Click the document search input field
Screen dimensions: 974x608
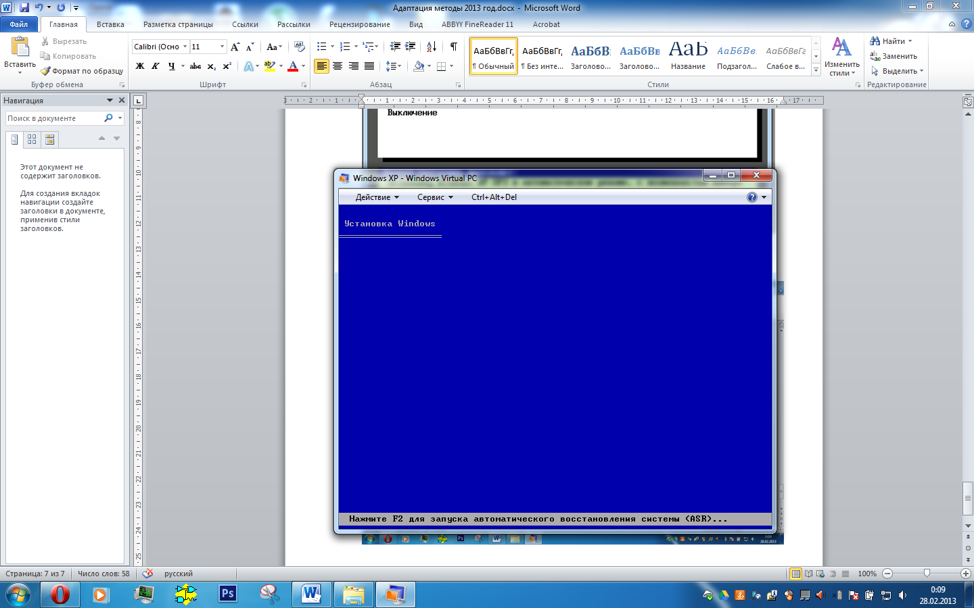tap(54, 118)
